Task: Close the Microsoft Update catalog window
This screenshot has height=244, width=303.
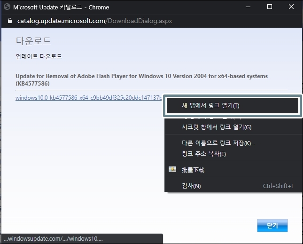Action: [x=291, y=7]
